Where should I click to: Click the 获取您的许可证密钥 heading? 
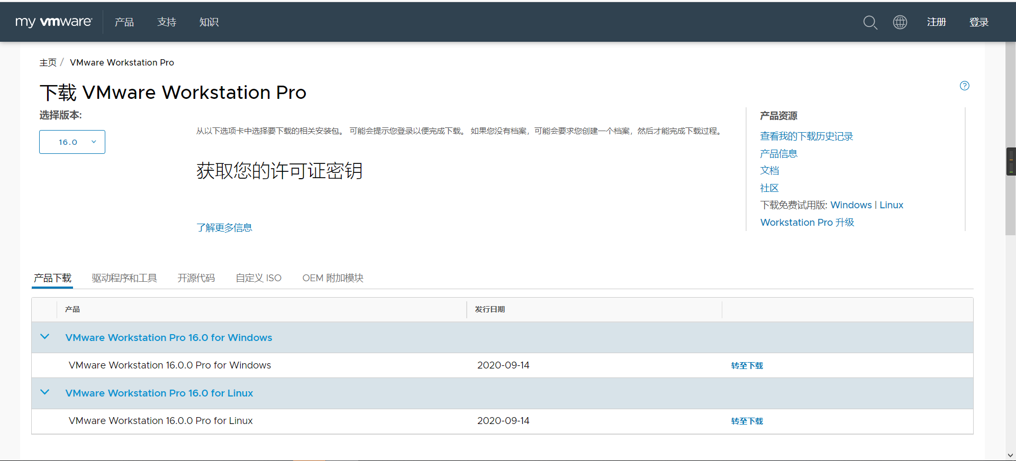click(x=279, y=171)
